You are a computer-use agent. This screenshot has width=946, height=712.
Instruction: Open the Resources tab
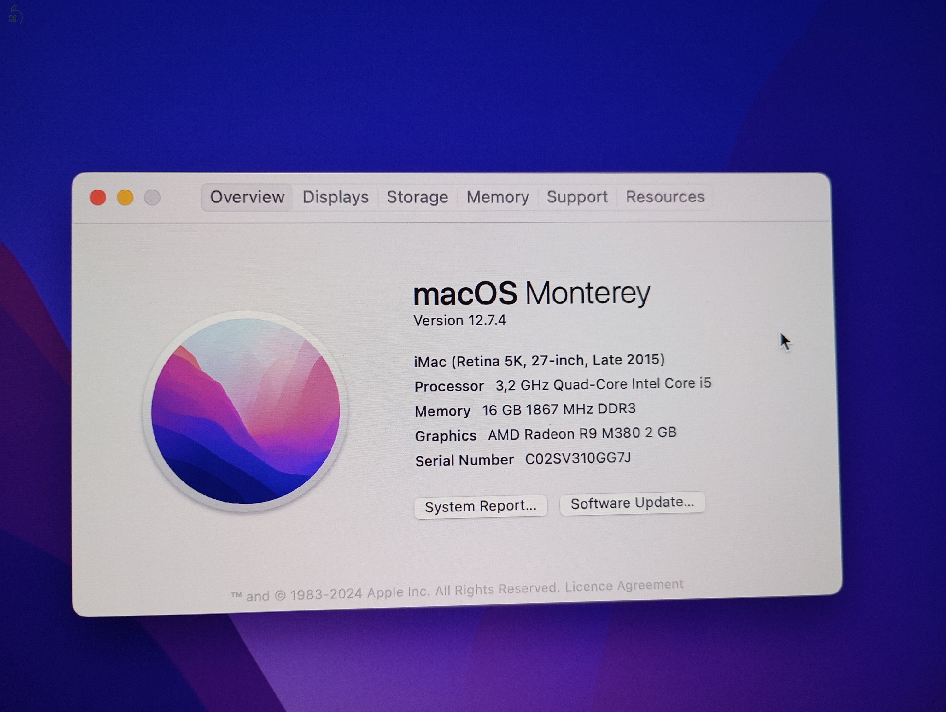click(665, 197)
